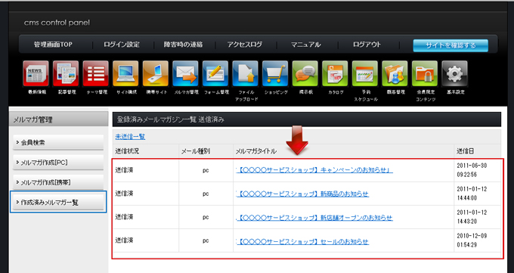
Task: Click the 登録済みメールマガジン一覧 送信済み heading
Action: [x=171, y=119]
